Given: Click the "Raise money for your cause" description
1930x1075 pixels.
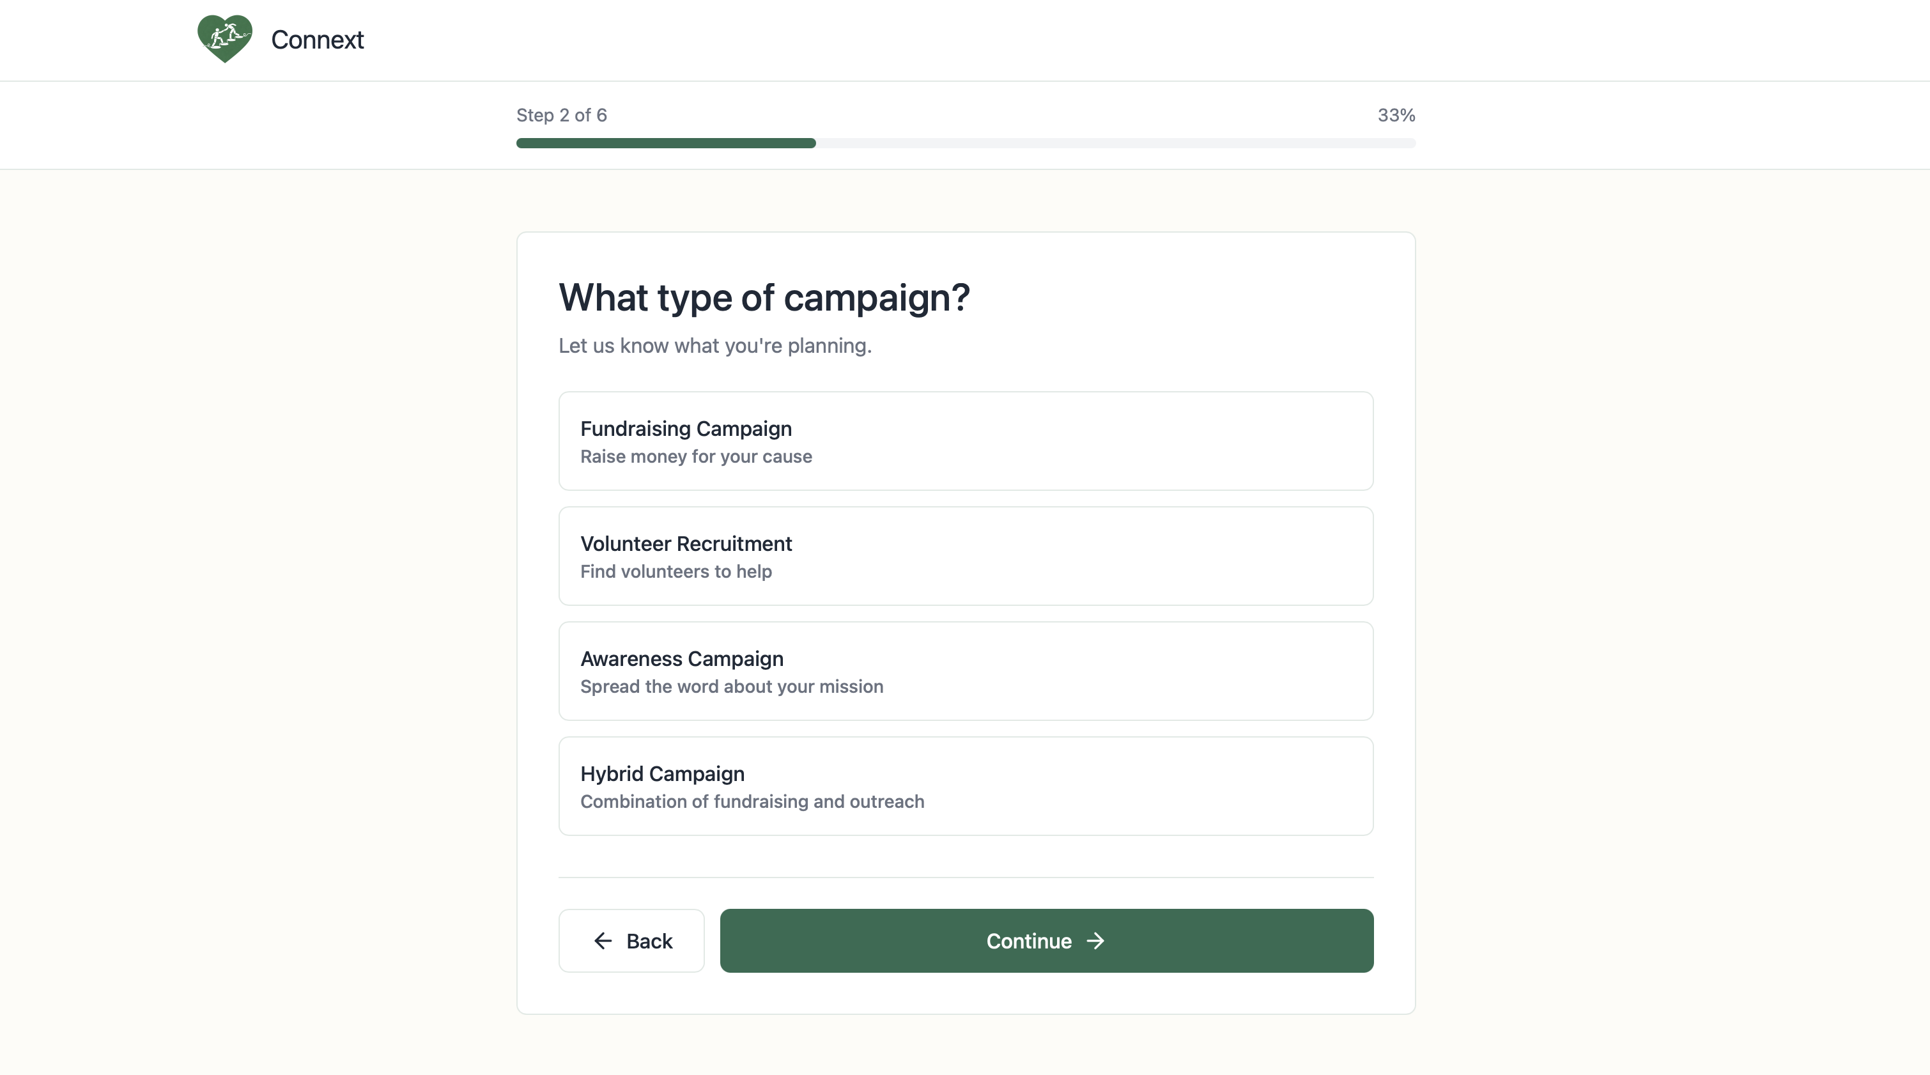Looking at the screenshot, I should tap(695, 457).
